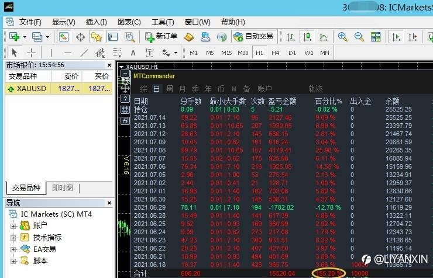
Task: Toggle chart shift icon
Action: [413, 37]
